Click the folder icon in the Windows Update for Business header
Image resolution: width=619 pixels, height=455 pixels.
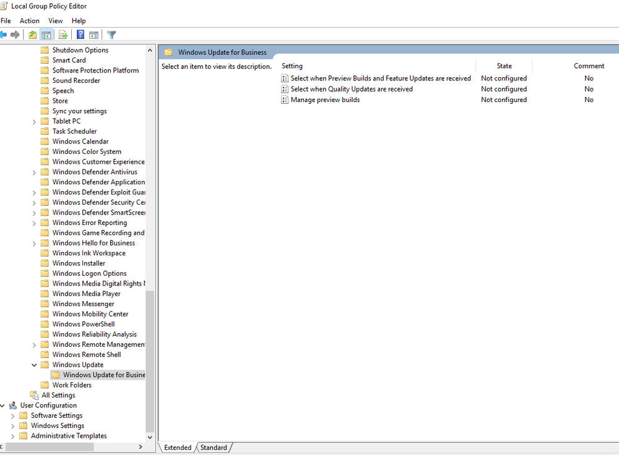pyautogui.click(x=168, y=52)
